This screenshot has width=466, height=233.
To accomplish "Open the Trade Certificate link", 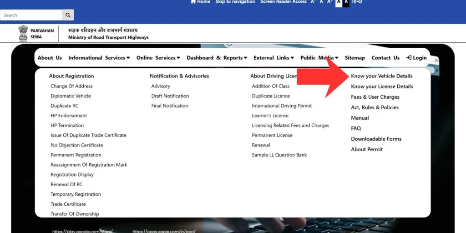I will click(68, 204).
